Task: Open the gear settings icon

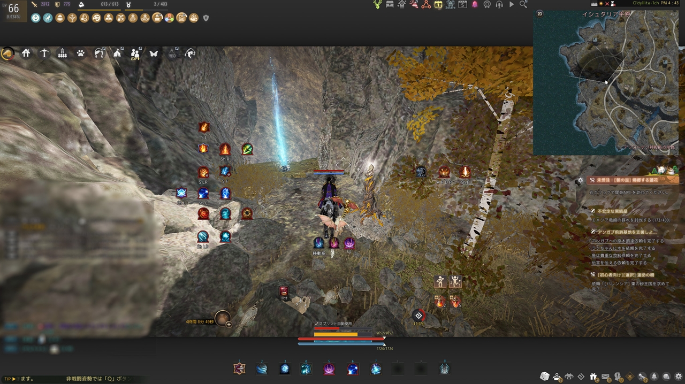Action: coord(679,377)
